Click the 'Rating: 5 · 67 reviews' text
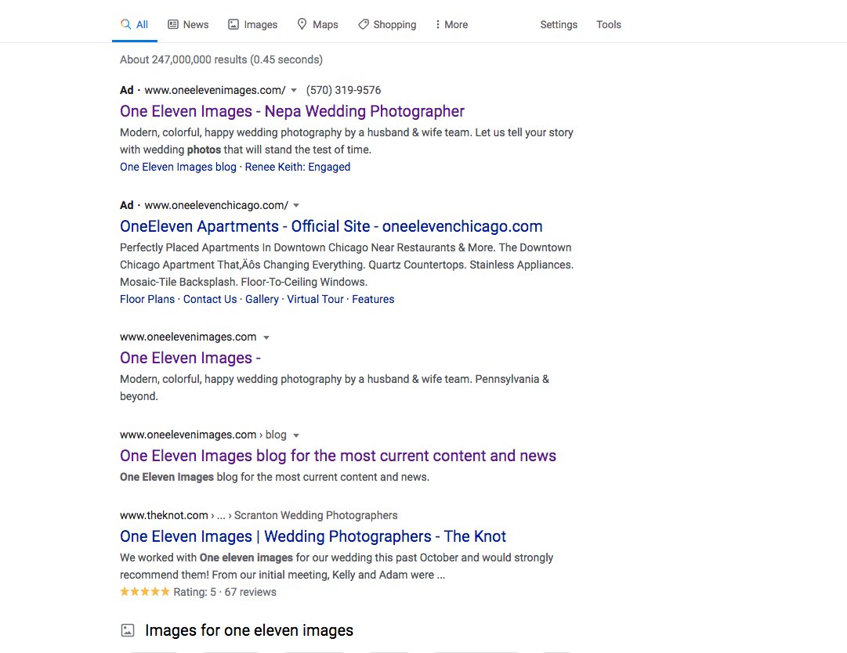Screen dimensions: 847x653 coord(225,592)
